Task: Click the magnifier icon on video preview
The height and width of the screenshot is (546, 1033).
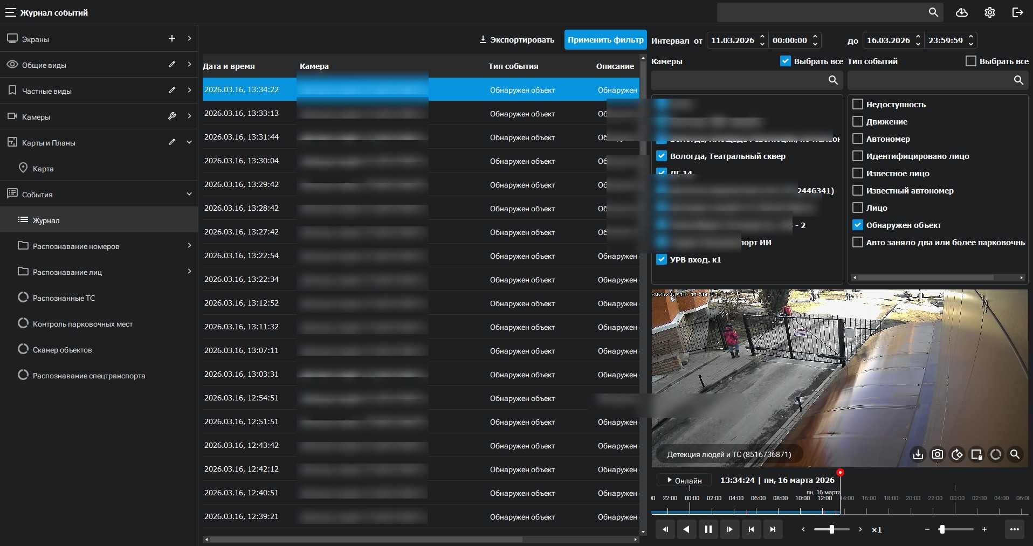Action: (x=1015, y=454)
